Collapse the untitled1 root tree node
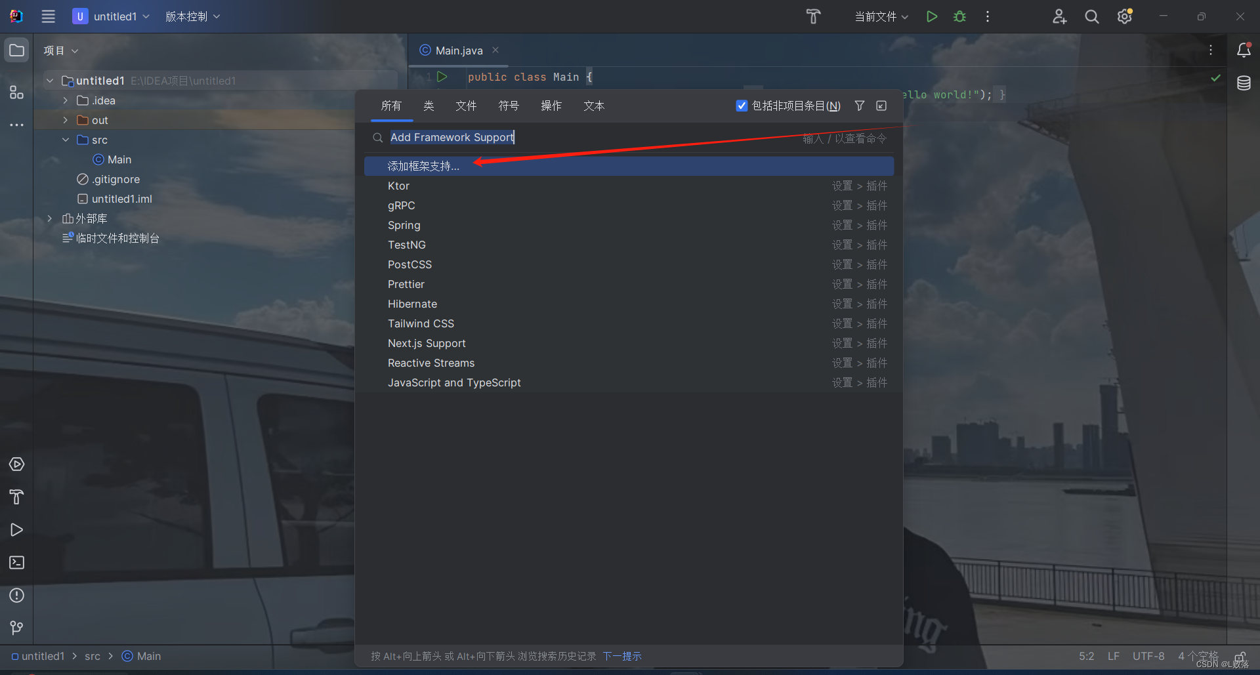Image resolution: width=1260 pixels, height=675 pixels. (50, 81)
